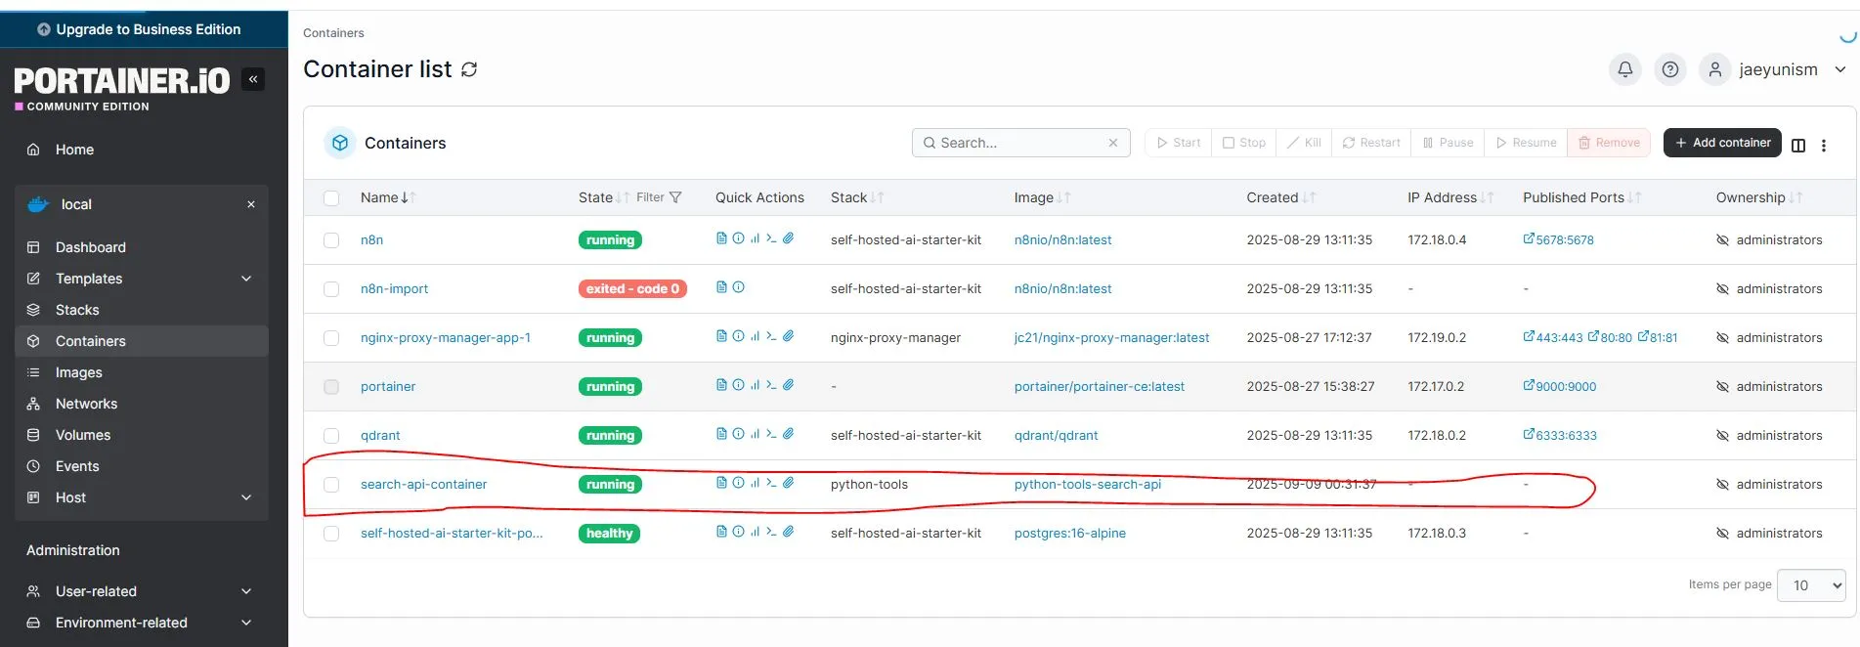The image size is (1860, 647).
Task: Tick the checkbox for n8n
Action: [x=331, y=240]
